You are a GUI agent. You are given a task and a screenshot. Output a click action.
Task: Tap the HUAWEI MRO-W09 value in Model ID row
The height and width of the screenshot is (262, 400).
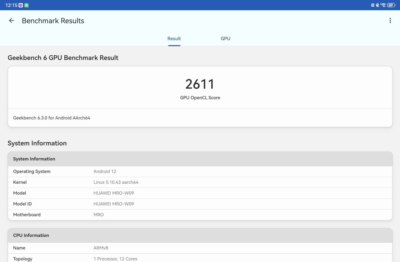point(114,204)
